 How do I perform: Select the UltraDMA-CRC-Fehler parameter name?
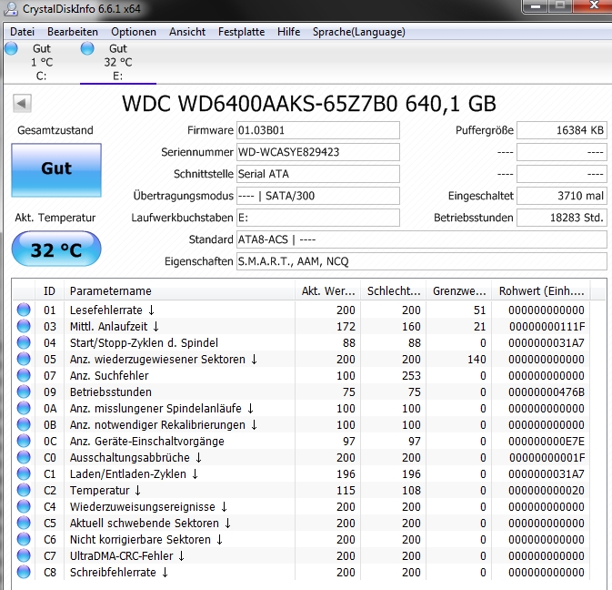point(121,556)
